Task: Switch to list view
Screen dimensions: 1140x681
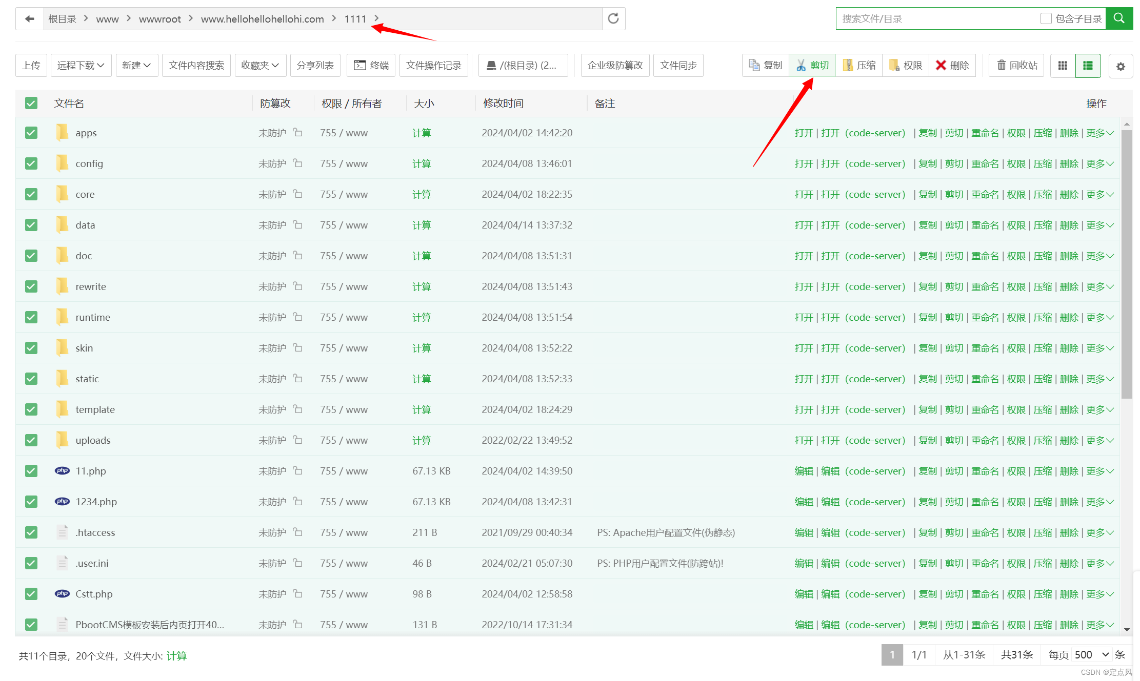Action: pyautogui.click(x=1088, y=66)
